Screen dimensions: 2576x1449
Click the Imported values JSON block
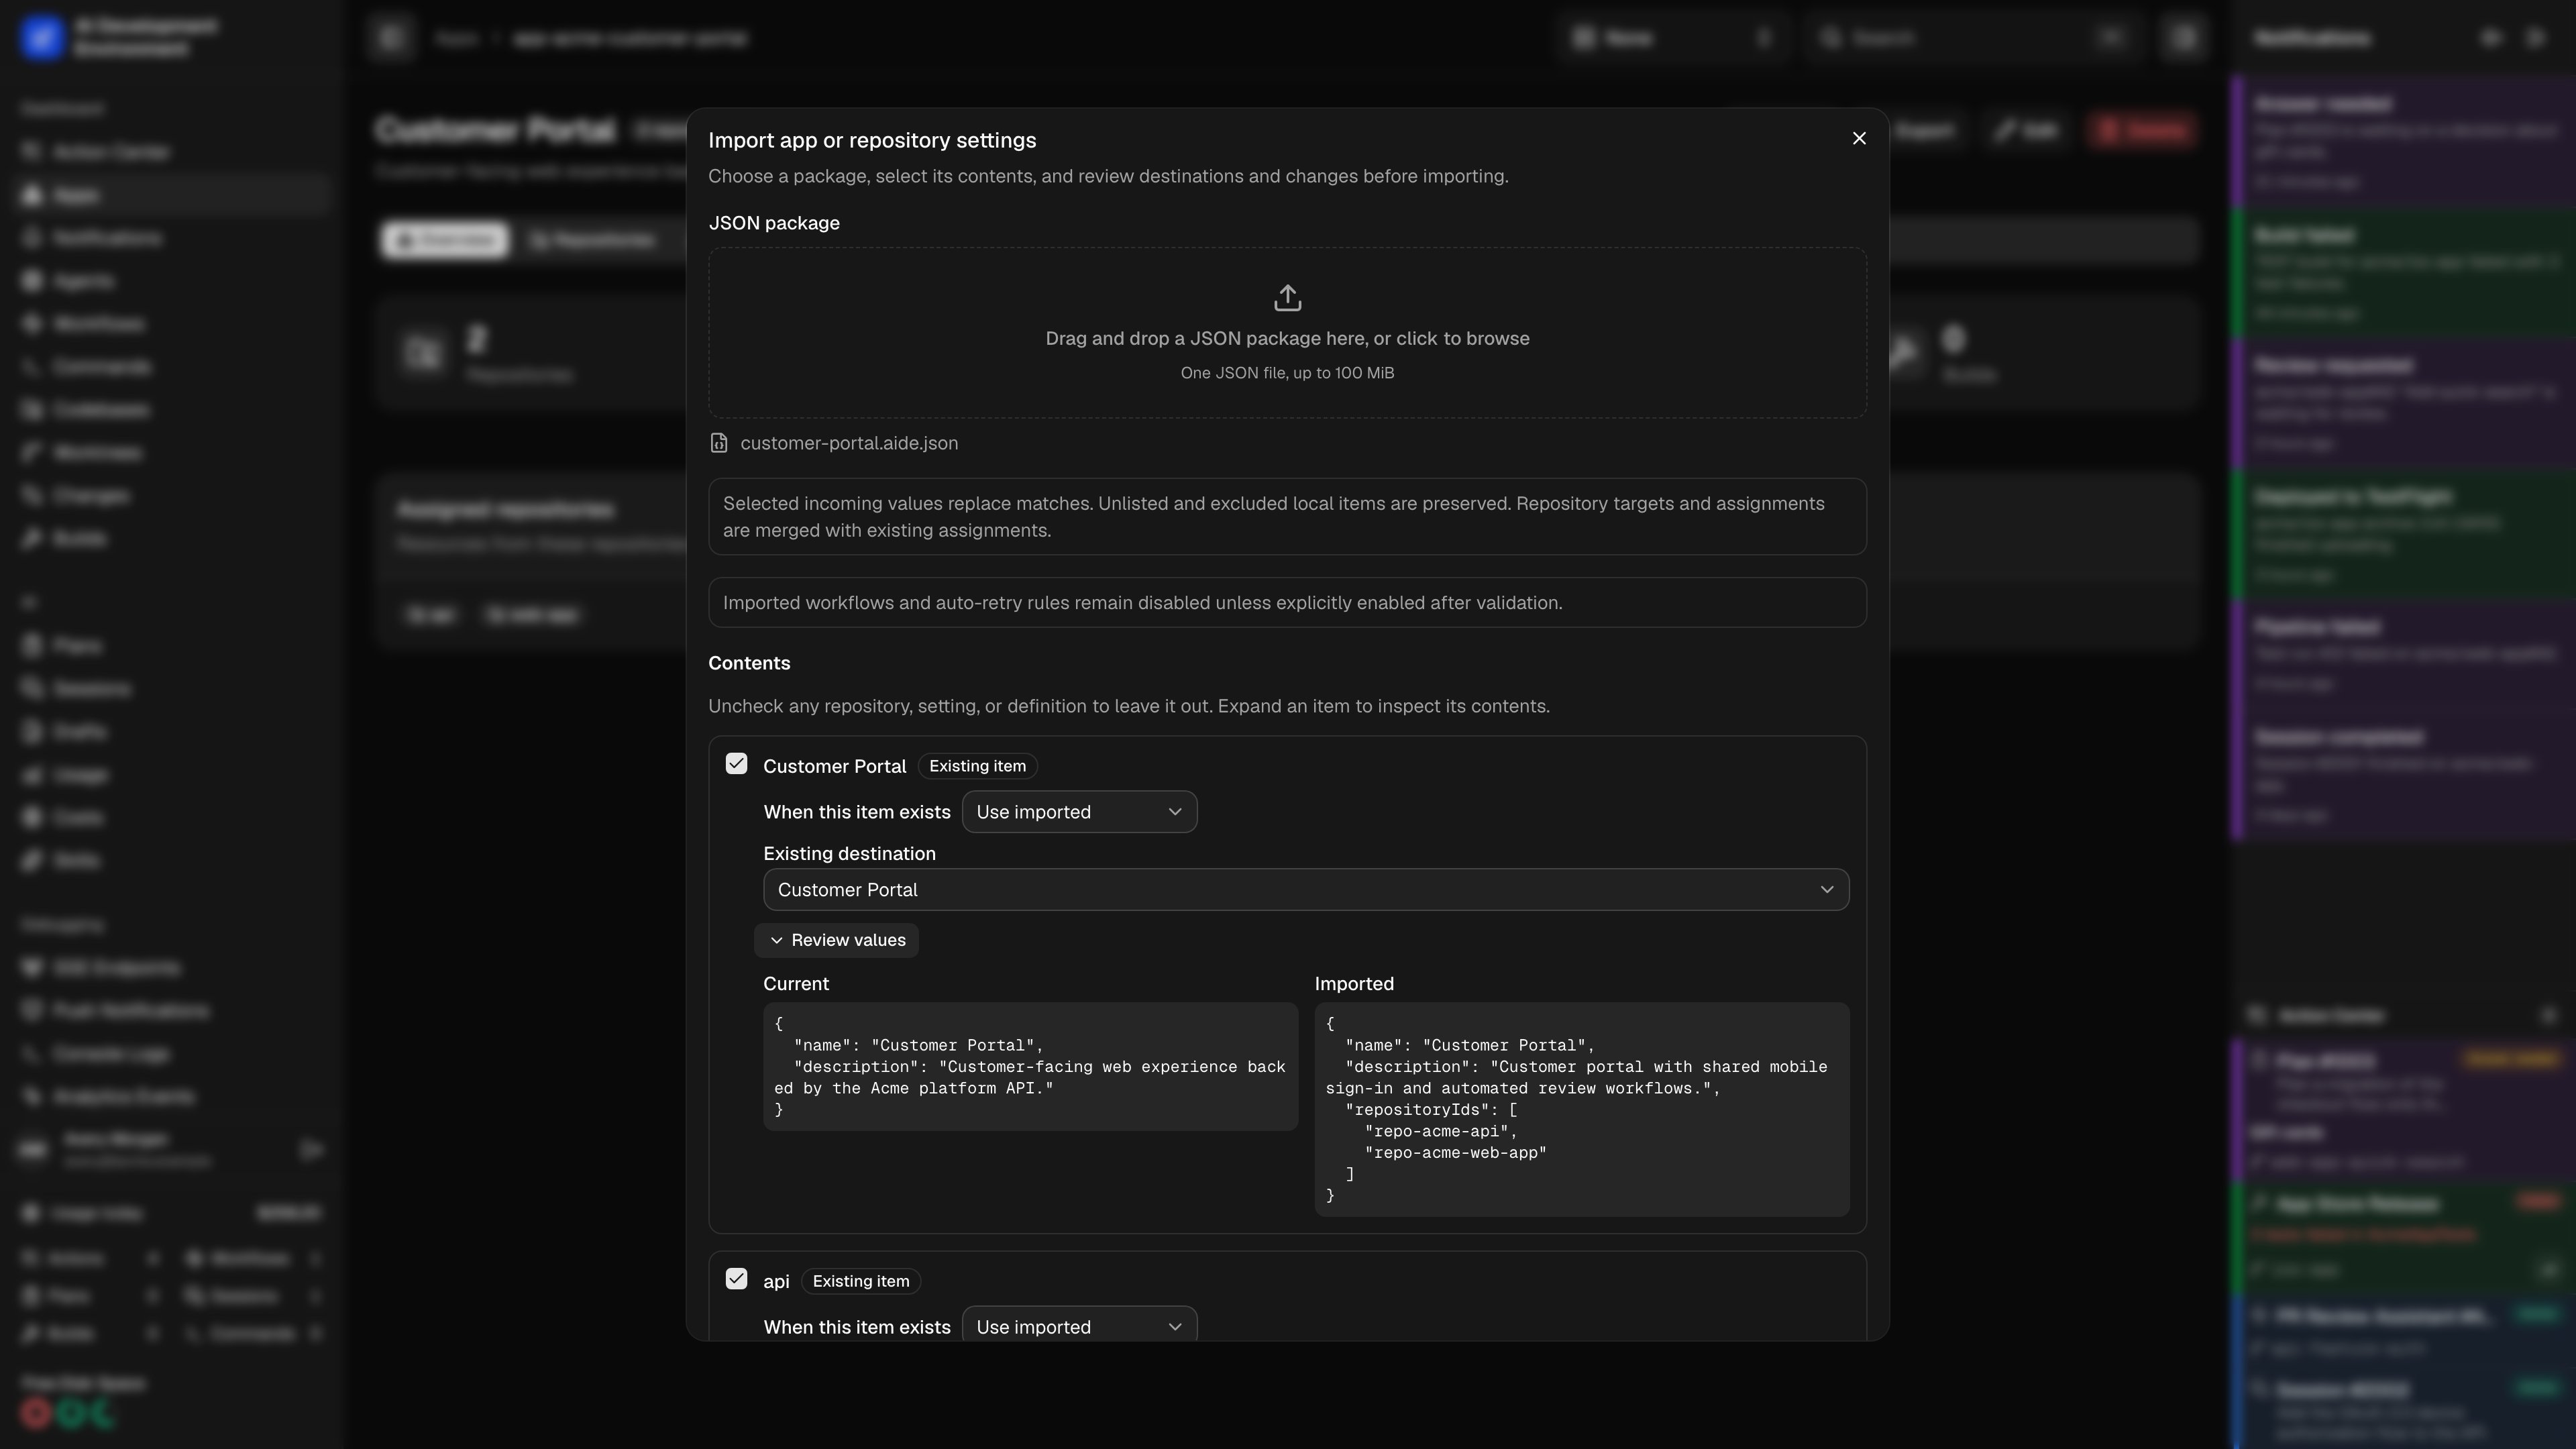(1581, 1109)
